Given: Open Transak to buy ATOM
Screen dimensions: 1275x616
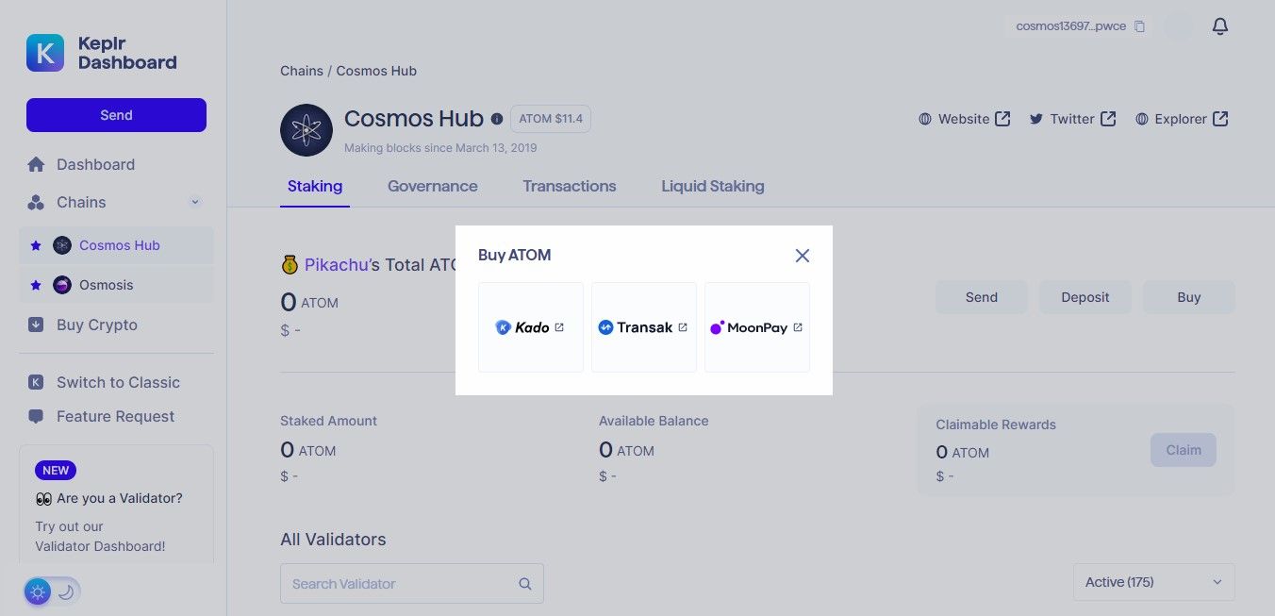Looking at the screenshot, I should 644,327.
